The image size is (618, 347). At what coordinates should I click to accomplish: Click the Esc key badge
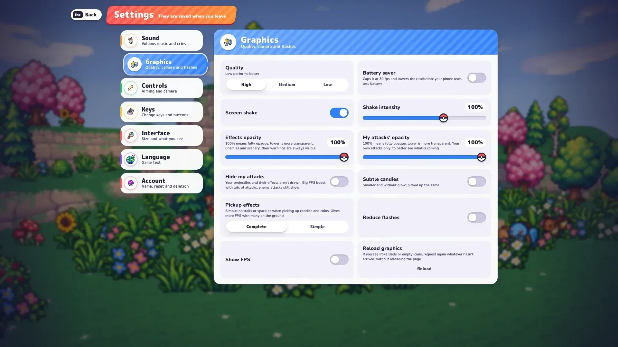(x=78, y=15)
